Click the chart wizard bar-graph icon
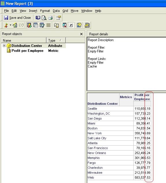This screenshot has width=166, height=183. pyautogui.click(x=15, y=25)
